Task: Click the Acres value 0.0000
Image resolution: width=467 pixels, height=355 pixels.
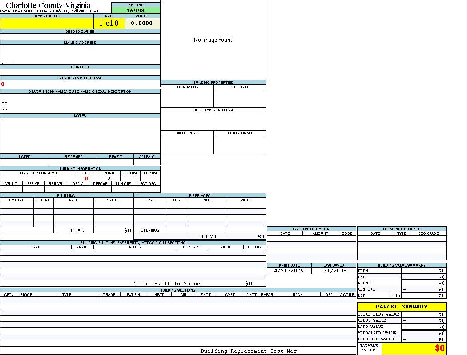Action: pyautogui.click(x=142, y=23)
